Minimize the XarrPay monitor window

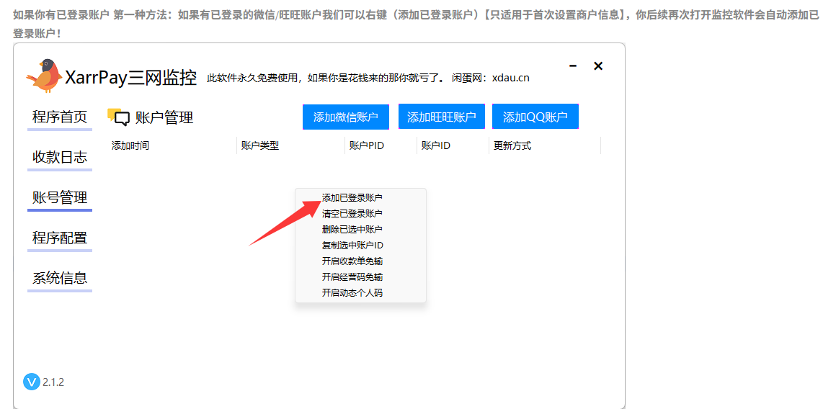(573, 66)
